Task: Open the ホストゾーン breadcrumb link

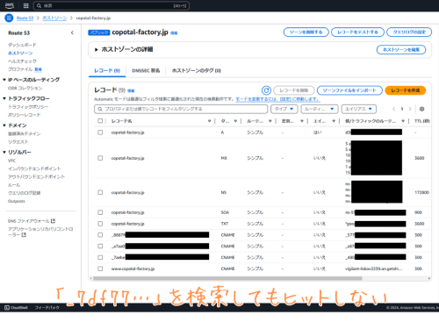Action: [x=54, y=18]
